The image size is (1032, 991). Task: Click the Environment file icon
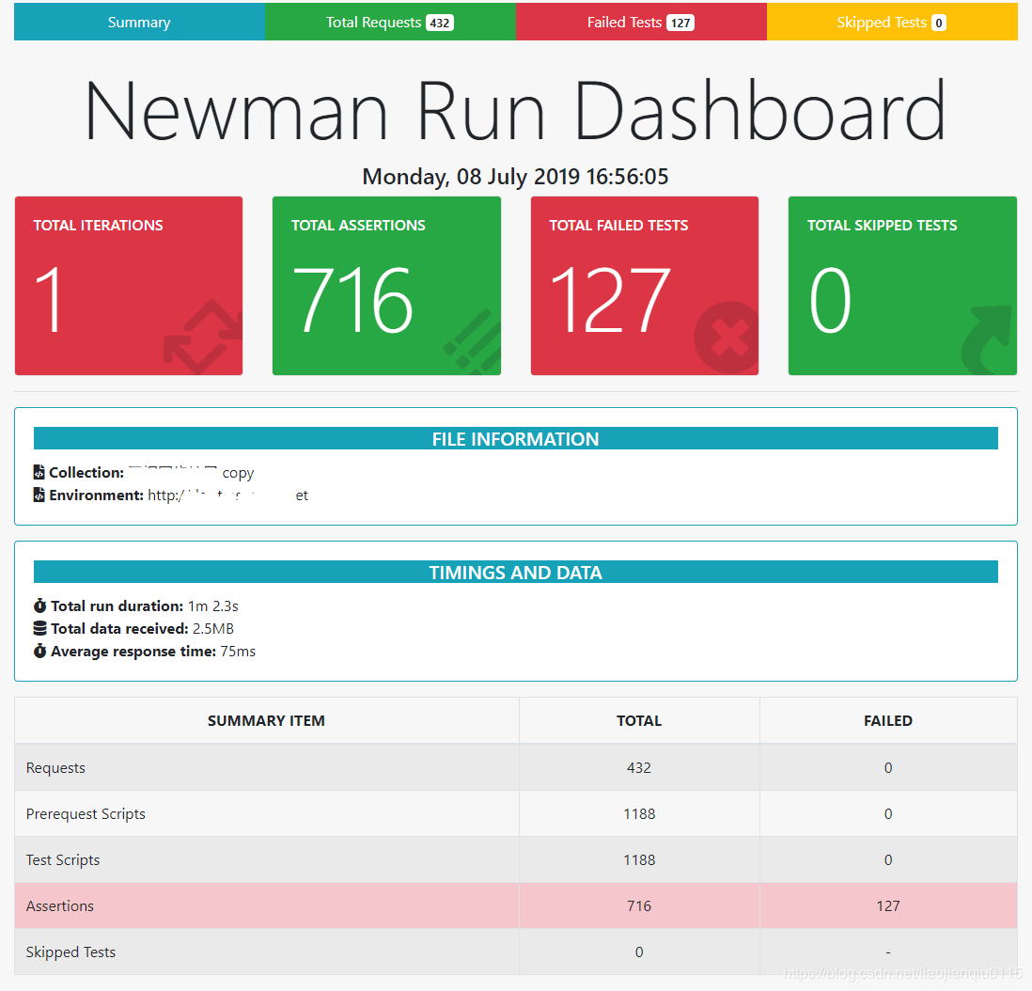39,495
